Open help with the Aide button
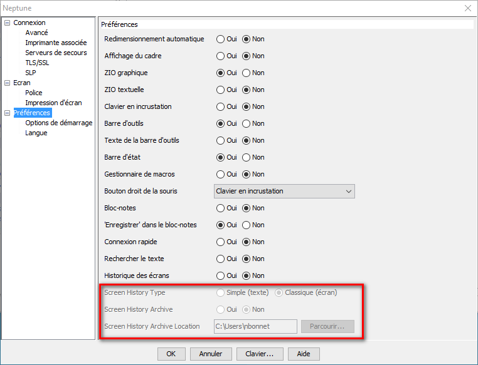Screen dimensions: 478x365 (304, 354)
